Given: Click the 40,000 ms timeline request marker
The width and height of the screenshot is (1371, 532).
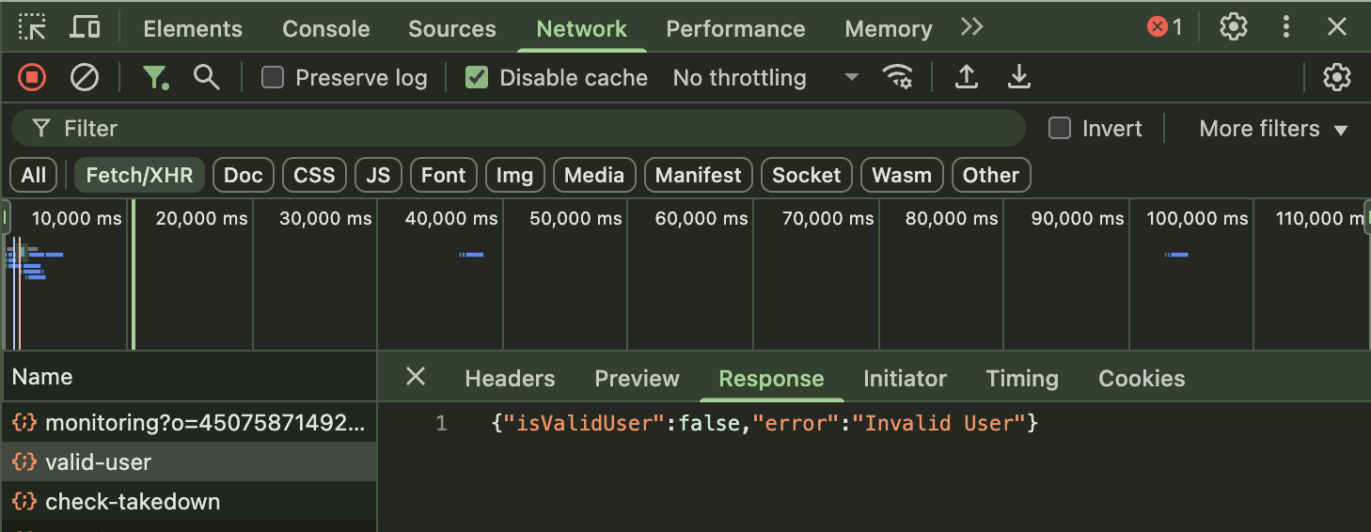Looking at the screenshot, I should (x=472, y=255).
